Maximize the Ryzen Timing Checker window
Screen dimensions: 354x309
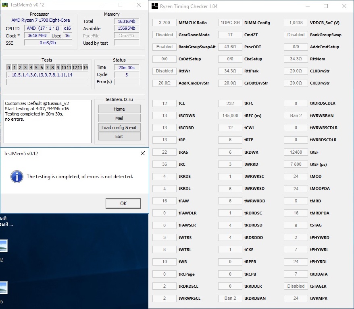326,6
